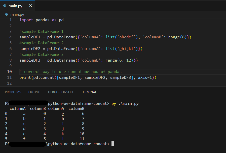The image size is (226, 153).
Task: Click the columnB header in terminal output
Action: [x=38, y=108]
